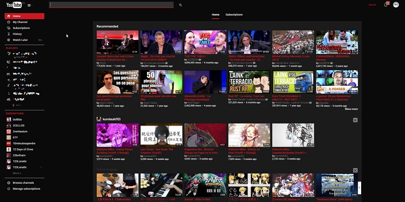Click the 6TY channel avatar
The image size is (405, 202).
click(9, 137)
